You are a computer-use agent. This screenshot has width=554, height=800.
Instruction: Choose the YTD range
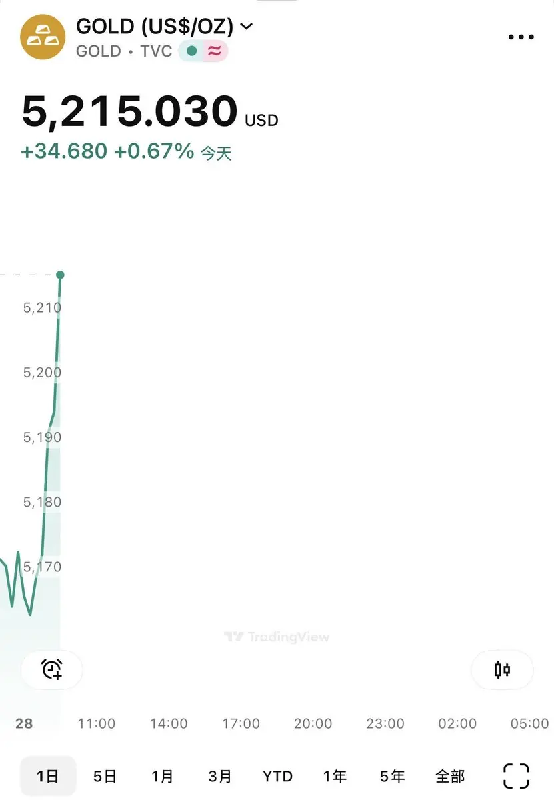[x=277, y=776]
